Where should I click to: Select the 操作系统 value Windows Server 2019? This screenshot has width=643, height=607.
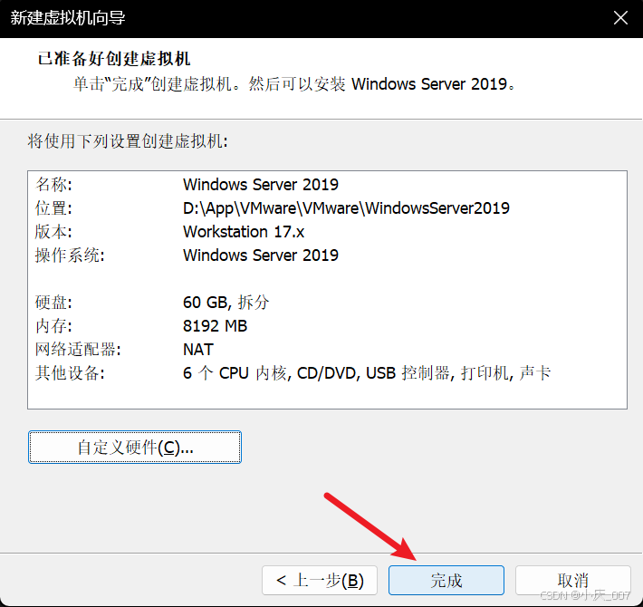pyautogui.click(x=261, y=255)
